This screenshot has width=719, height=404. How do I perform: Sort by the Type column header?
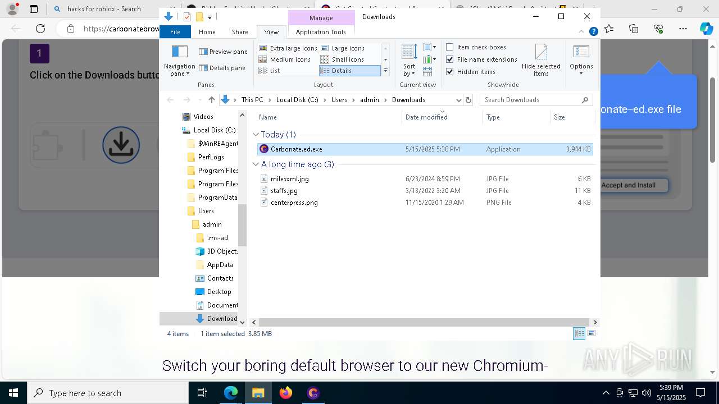click(x=517, y=117)
